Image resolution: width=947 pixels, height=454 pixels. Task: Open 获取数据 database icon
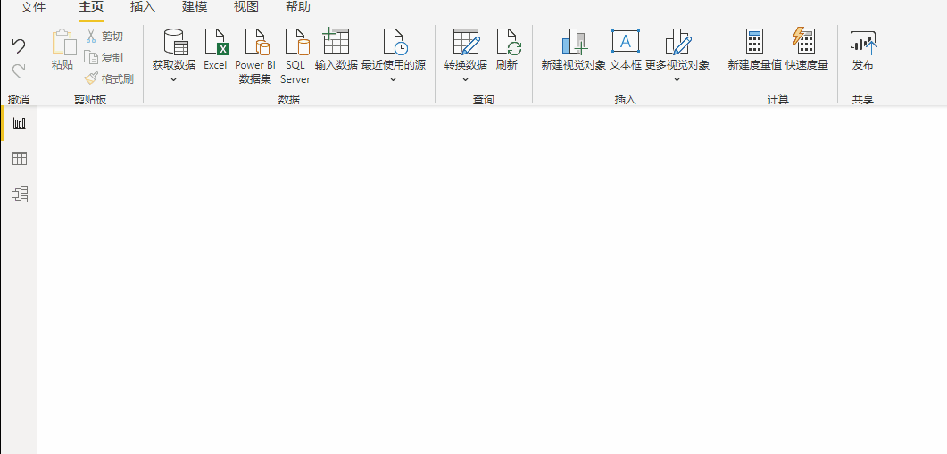(176, 42)
